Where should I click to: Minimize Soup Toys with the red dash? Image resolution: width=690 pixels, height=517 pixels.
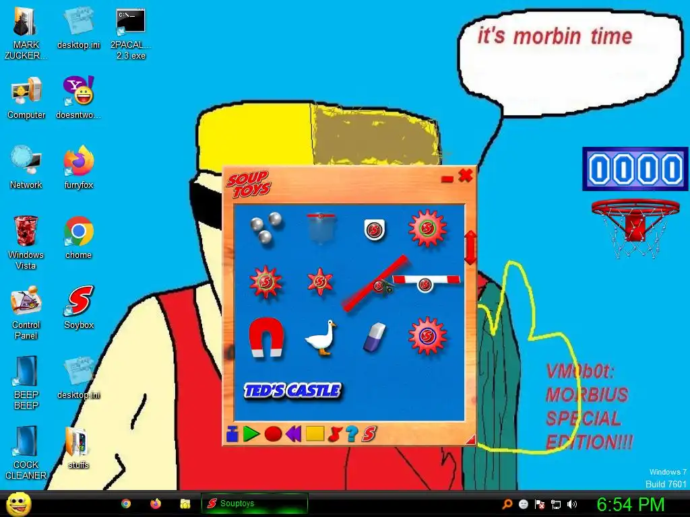click(x=447, y=179)
